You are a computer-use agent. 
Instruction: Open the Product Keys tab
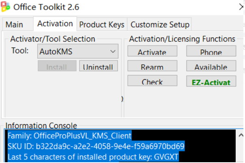[x=102, y=24]
